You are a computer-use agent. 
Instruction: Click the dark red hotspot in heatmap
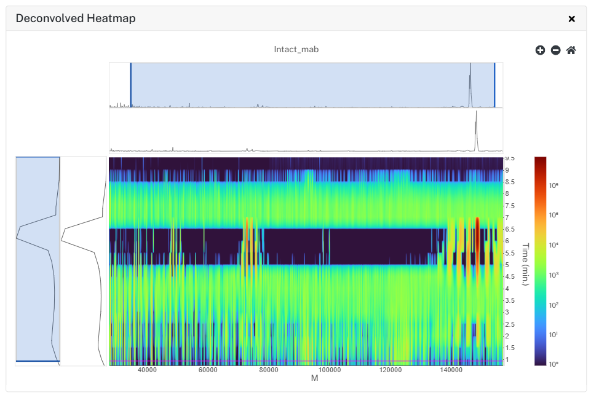pyautogui.click(x=477, y=241)
